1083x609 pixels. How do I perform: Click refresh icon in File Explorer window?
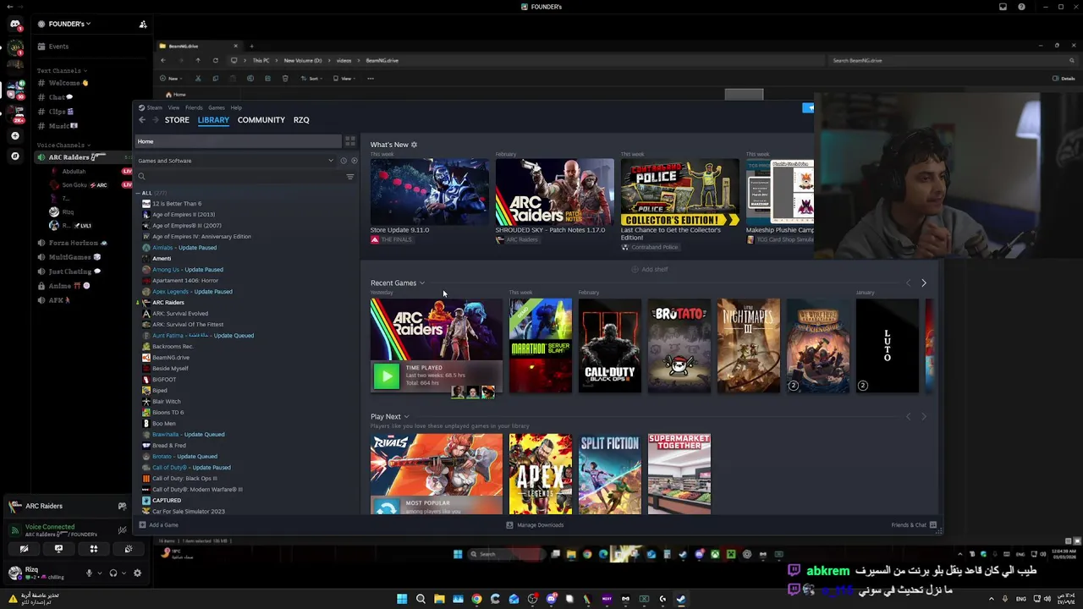(215, 60)
